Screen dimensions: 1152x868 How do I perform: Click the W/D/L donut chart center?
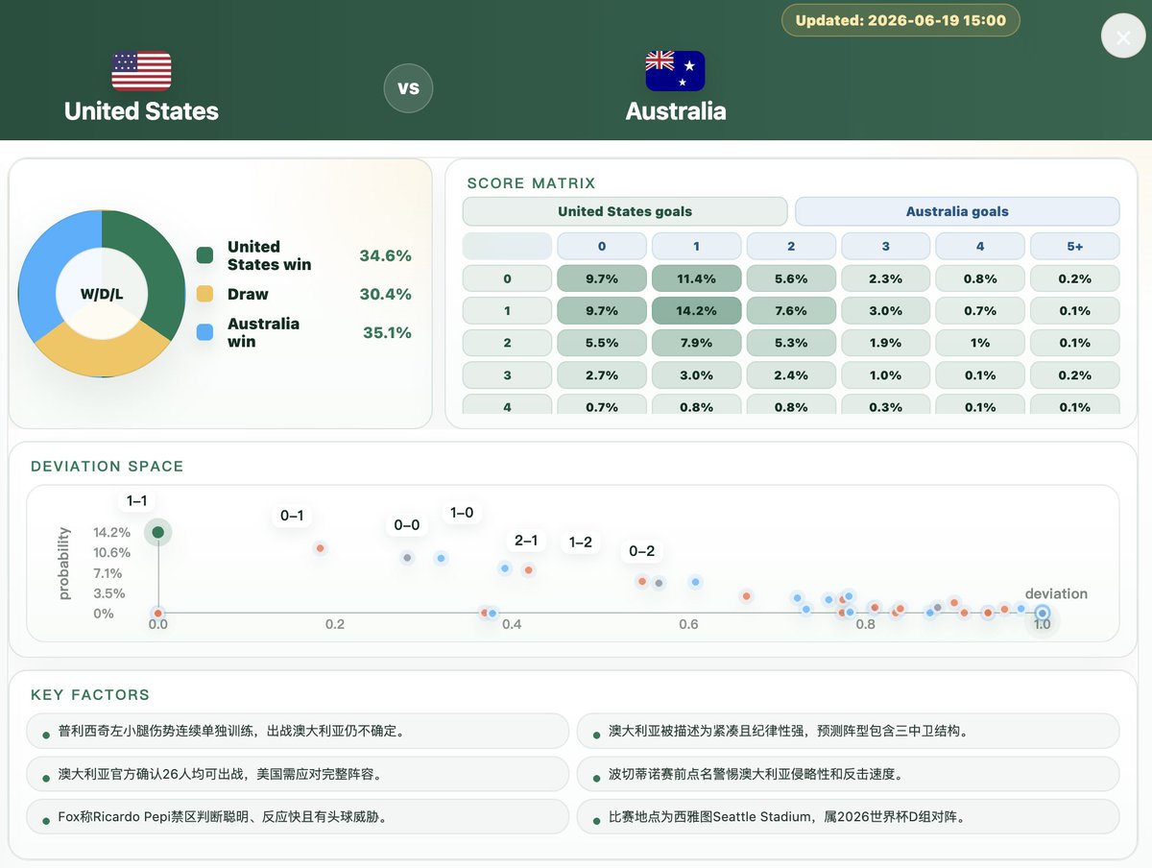102,294
